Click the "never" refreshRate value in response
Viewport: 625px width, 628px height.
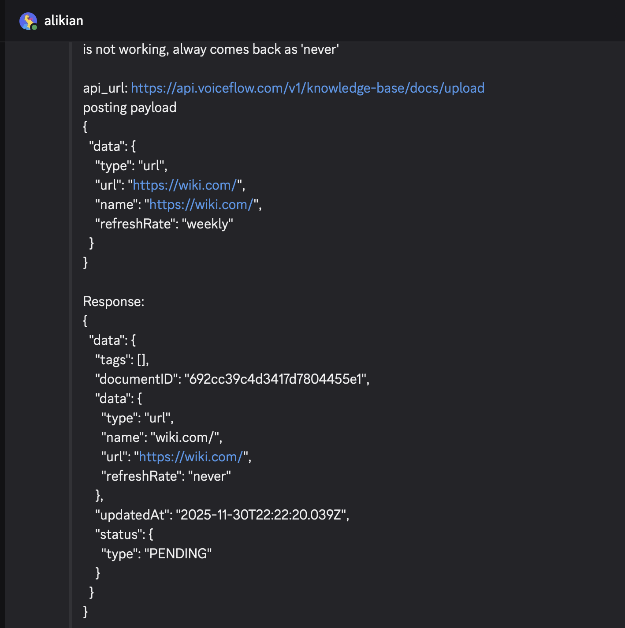[209, 476]
